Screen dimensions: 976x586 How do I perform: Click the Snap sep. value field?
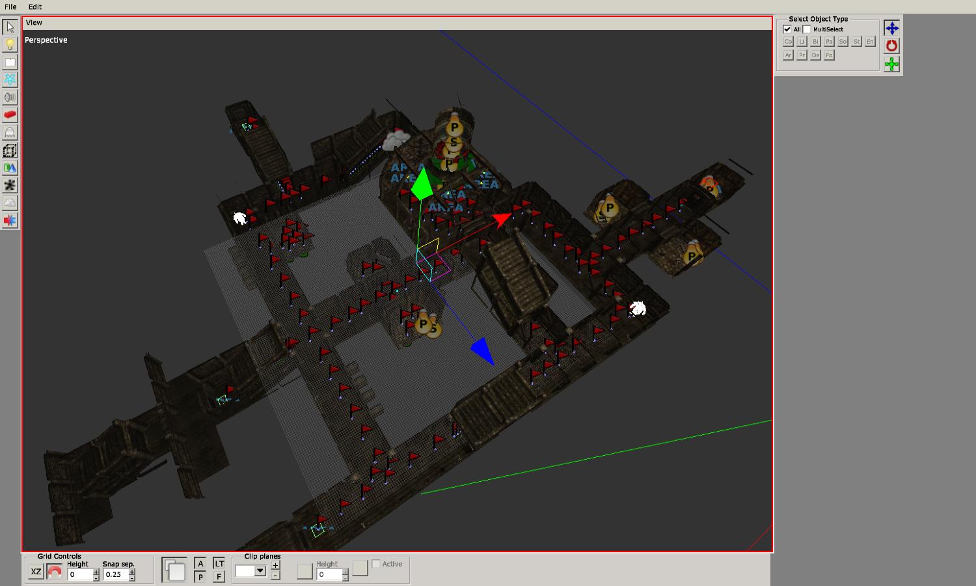tap(115, 574)
